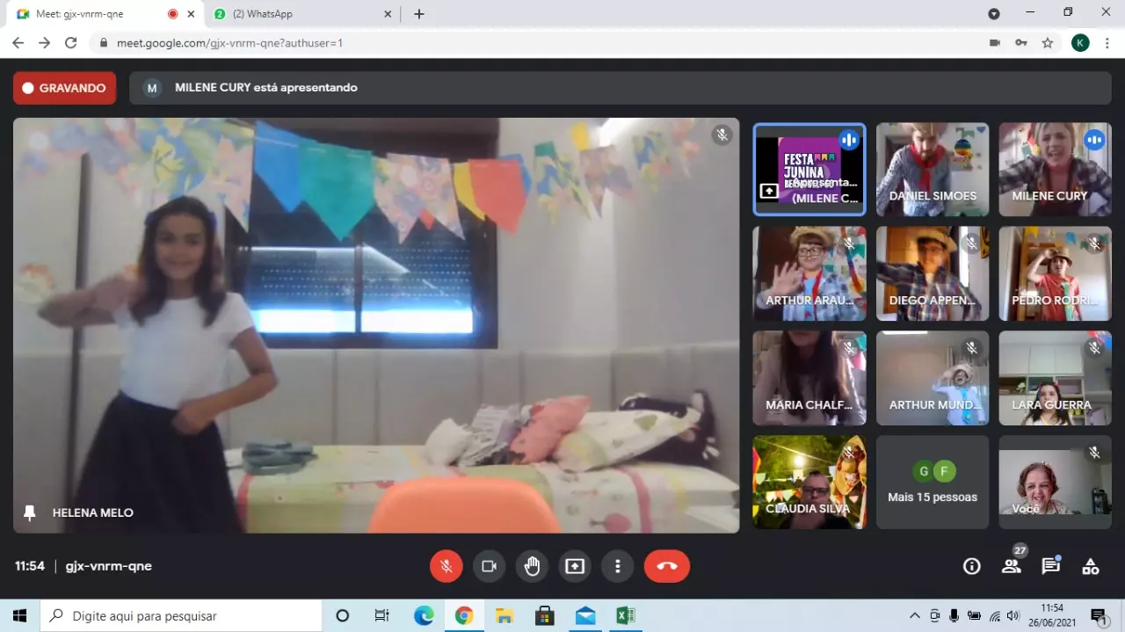The height and width of the screenshot is (632, 1125).
Task: Show the participants list with 27 people
Action: (x=1011, y=566)
